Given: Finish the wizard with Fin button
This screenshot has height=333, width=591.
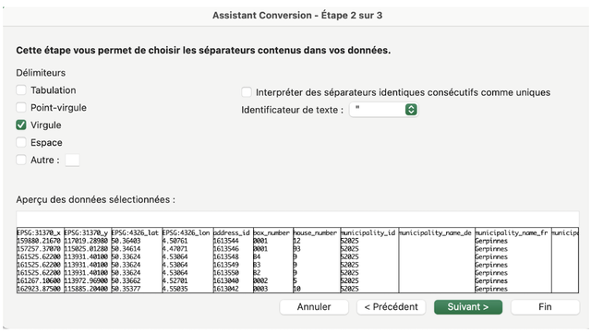Looking at the screenshot, I should 545,307.
